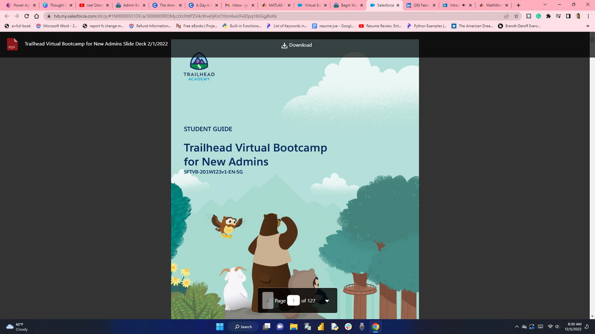595x334 pixels.
Task: Open the Windows Start menu
Action: point(220,327)
